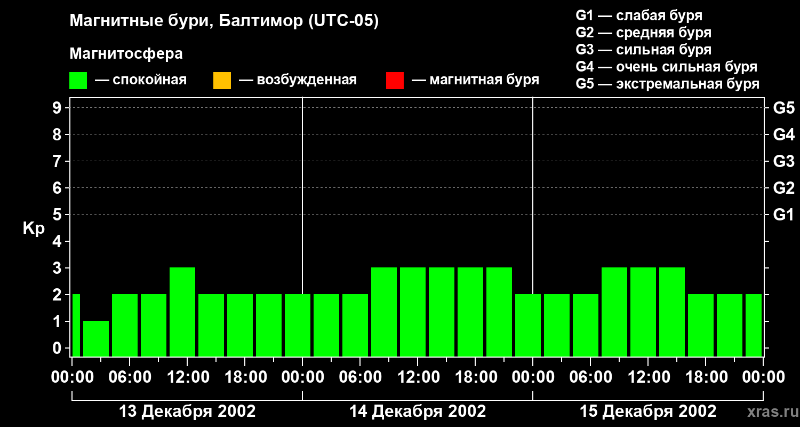Click the '06:00' time label under 15 December

[x=590, y=377]
